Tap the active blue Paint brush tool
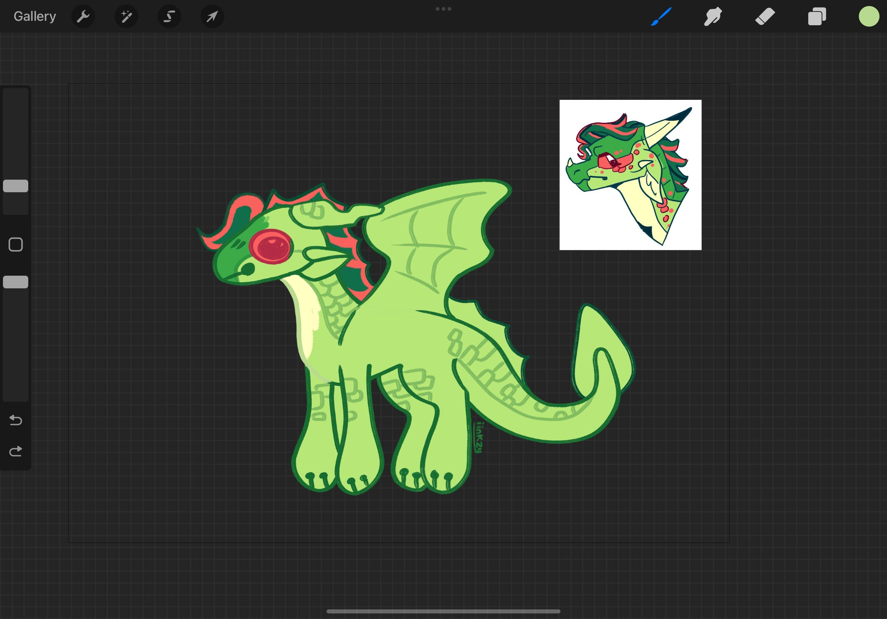The height and width of the screenshot is (619, 887). click(x=662, y=17)
